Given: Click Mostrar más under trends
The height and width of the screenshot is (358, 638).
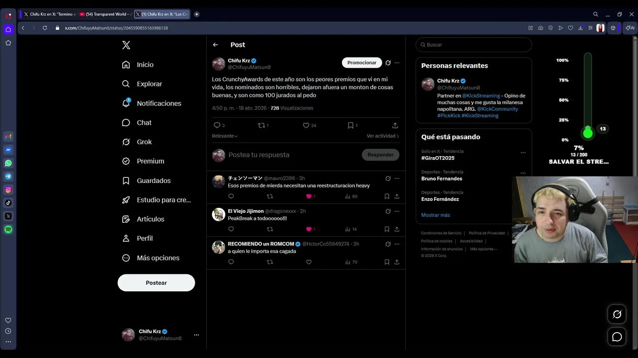Looking at the screenshot, I should (436, 215).
